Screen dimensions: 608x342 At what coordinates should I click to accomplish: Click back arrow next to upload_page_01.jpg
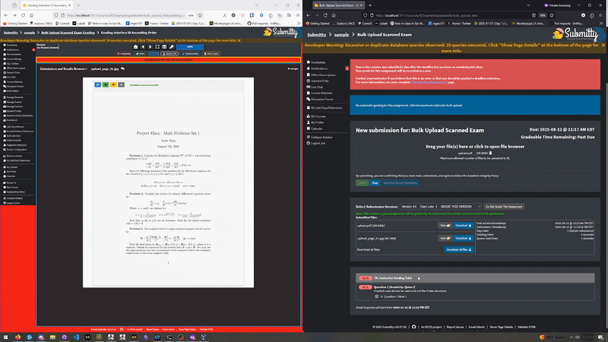(x=122, y=68)
